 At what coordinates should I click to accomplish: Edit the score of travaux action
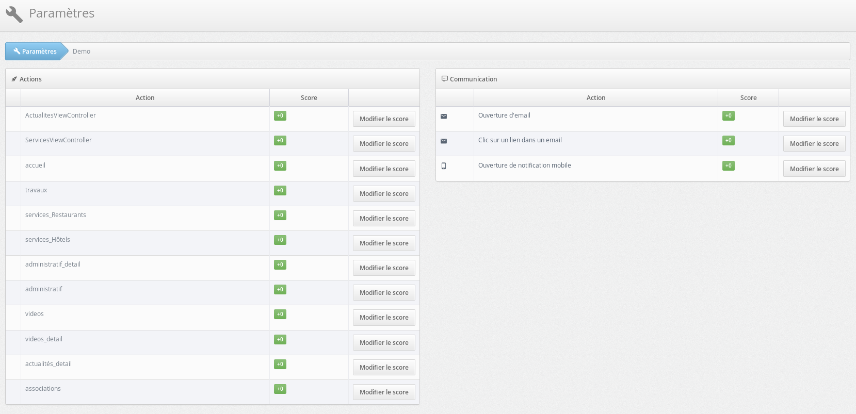click(384, 194)
